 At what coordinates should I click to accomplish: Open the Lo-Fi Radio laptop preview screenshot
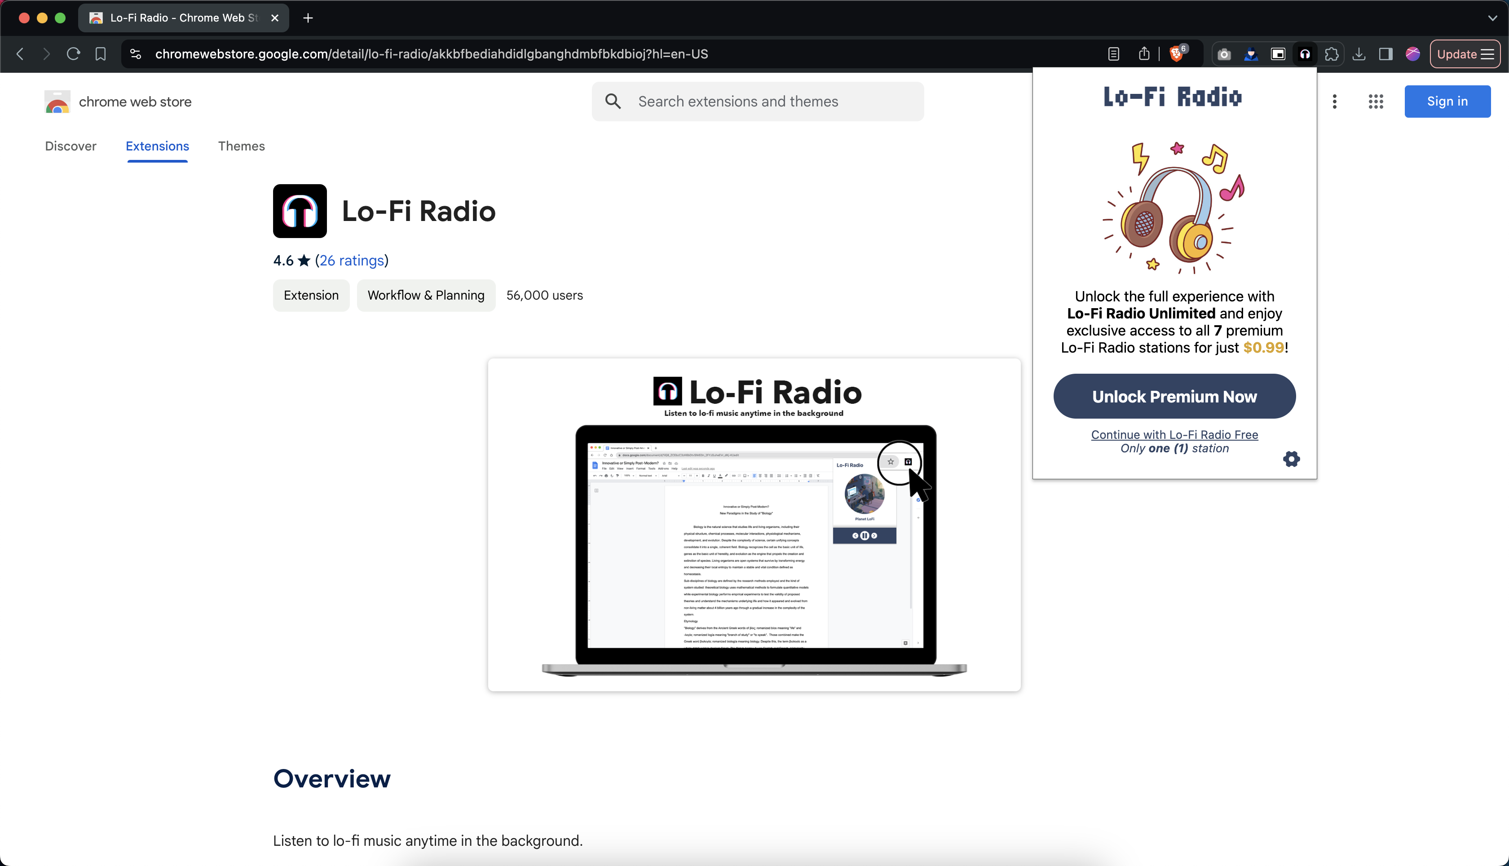pos(754,525)
